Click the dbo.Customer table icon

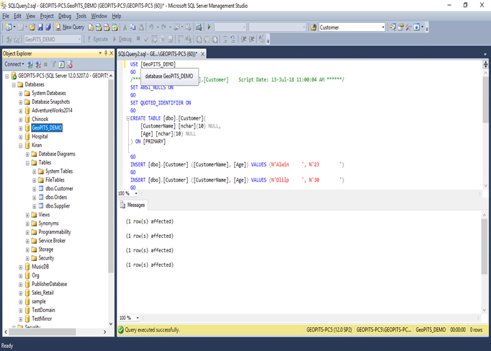click(x=40, y=188)
